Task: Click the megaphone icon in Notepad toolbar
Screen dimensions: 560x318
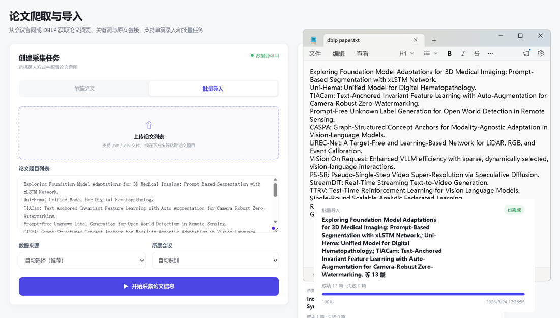Action: [526, 53]
